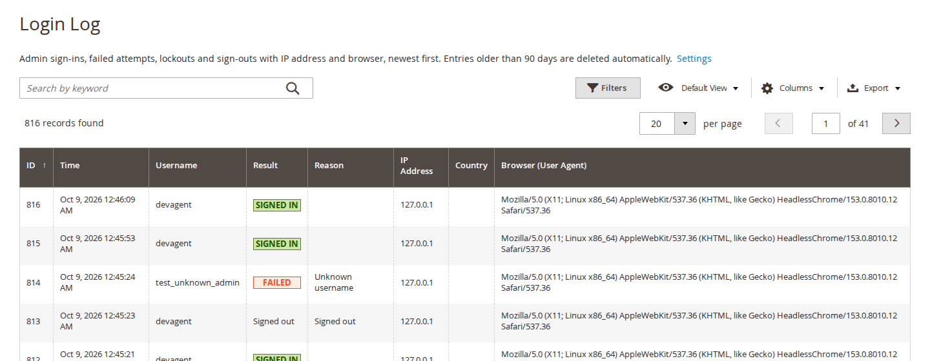Click the search magnifier icon

(x=293, y=88)
